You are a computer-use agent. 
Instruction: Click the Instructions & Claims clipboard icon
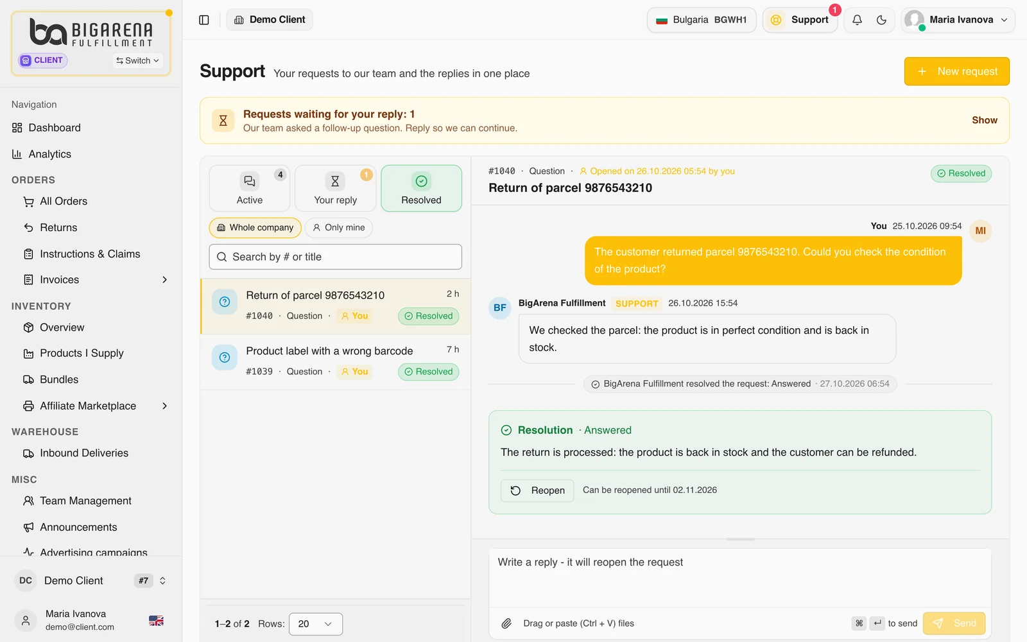[28, 254]
